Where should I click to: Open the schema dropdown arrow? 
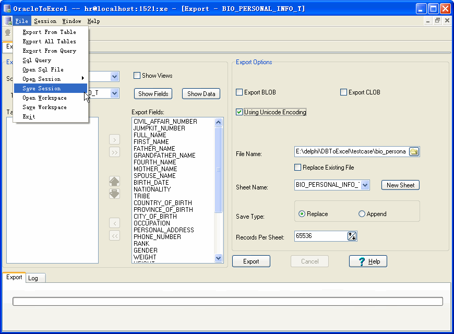coord(114,77)
